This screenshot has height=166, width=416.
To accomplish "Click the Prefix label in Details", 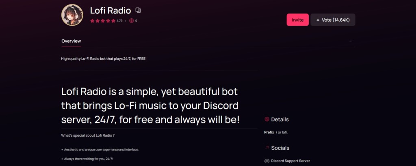I will tap(269, 132).
